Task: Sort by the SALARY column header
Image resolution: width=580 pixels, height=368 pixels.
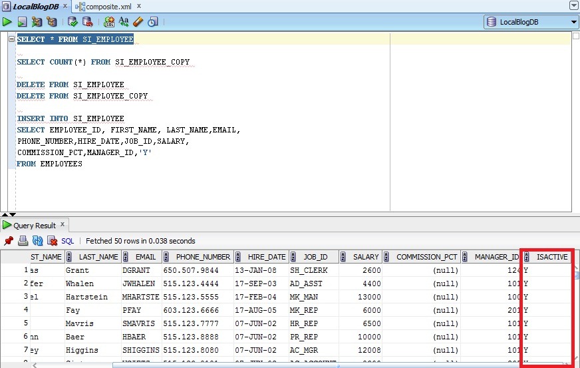Action: pyautogui.click(x=366, y=257)
